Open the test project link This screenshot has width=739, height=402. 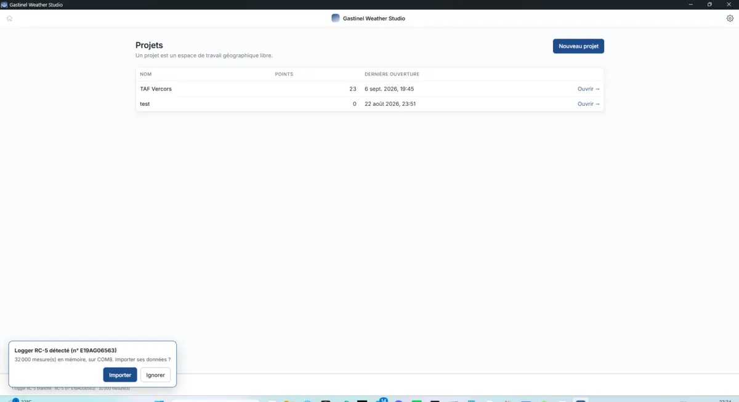[x=589, y=104]
